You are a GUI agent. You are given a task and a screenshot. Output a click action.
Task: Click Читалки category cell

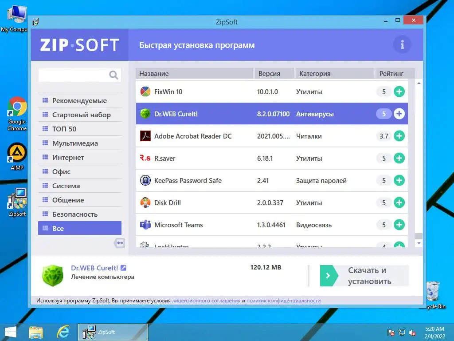point(309,136)
